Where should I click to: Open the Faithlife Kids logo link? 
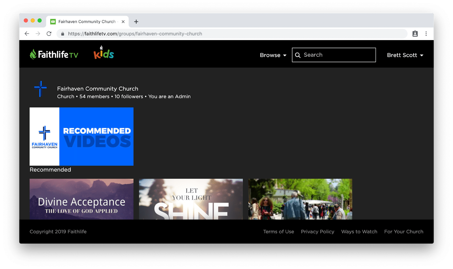(x=104, y=53)
